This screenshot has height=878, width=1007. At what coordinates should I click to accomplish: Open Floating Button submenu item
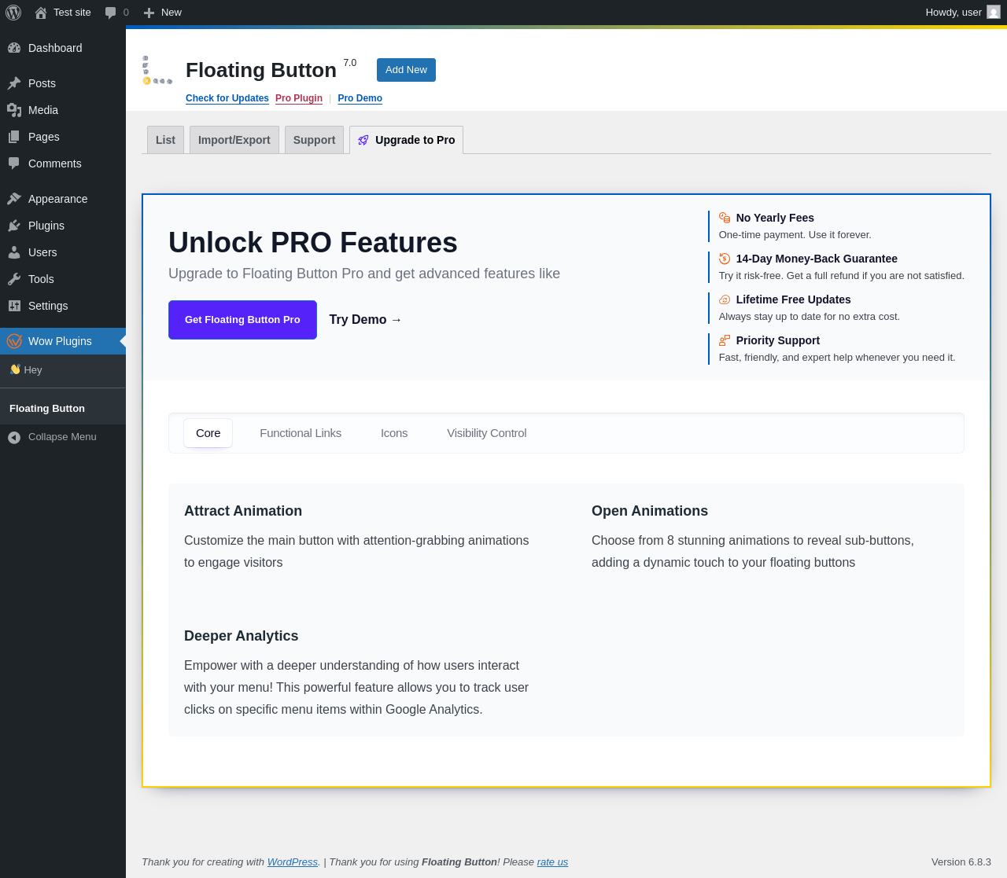point(63,409)
